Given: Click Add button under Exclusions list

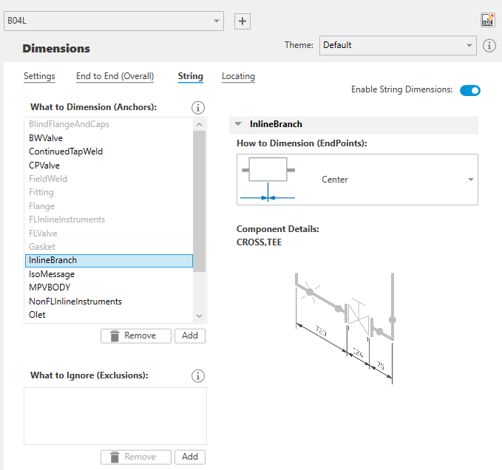Looking at the screenshot, I should pos(190,457).
